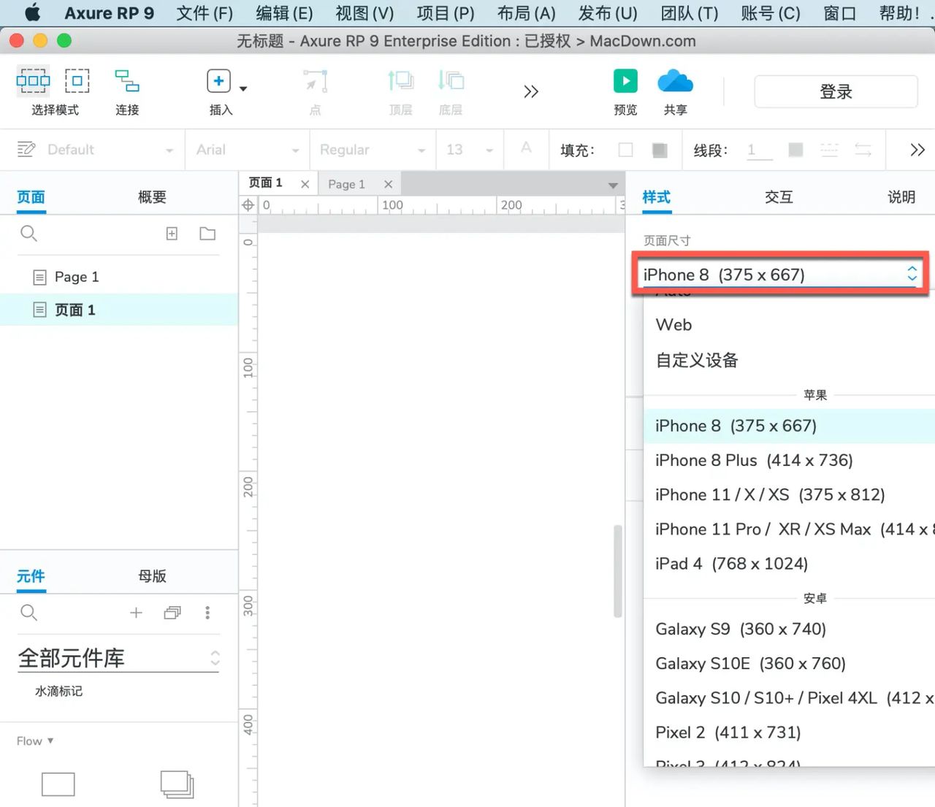This screenshot has width=935, height=807.
Task: Click Send to Back (底层) icon
Action: [x=451, y=80]
